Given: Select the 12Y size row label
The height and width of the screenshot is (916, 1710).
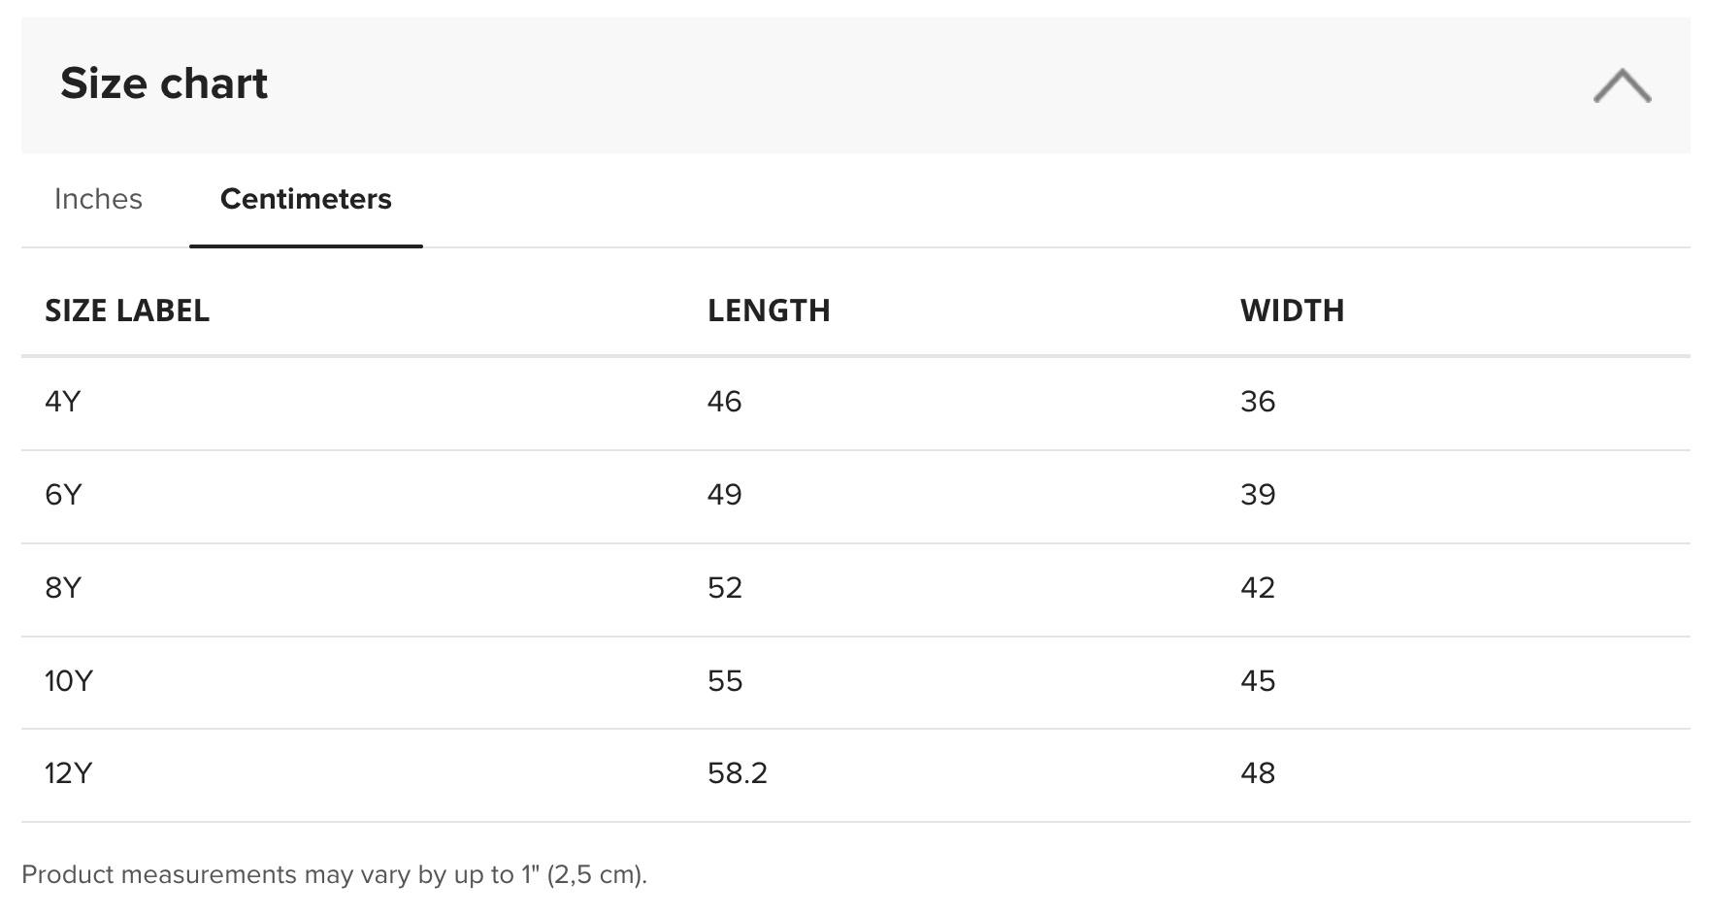Looking at the screenshot, I should [x=68, y=773].
